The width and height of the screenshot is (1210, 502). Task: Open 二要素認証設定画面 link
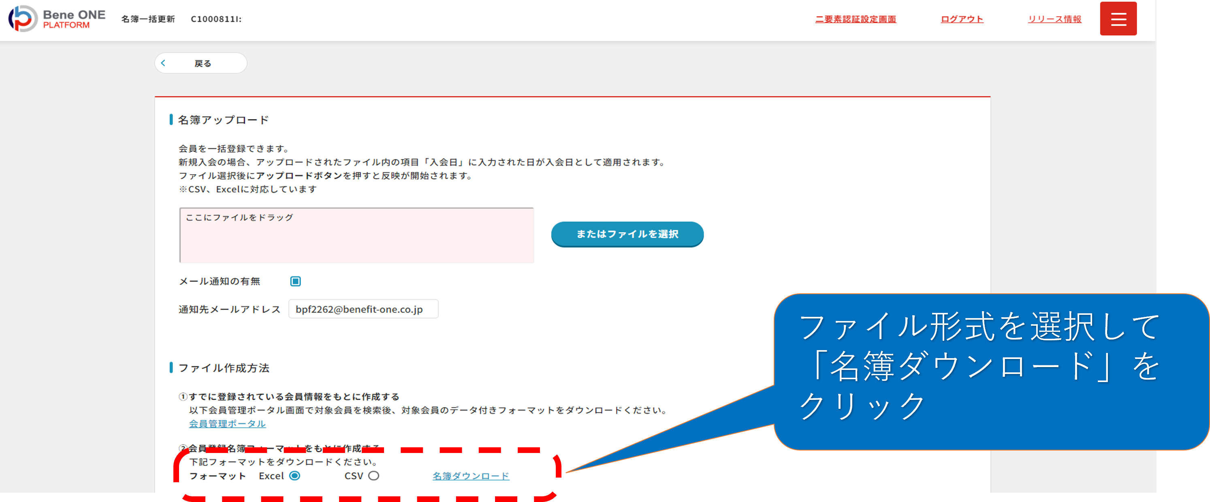(855, 19)
